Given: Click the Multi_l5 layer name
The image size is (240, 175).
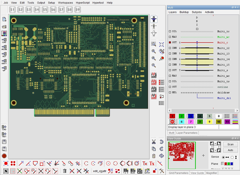Looking at the screenshot, I should pyautogui.click(x=223, y=65).
